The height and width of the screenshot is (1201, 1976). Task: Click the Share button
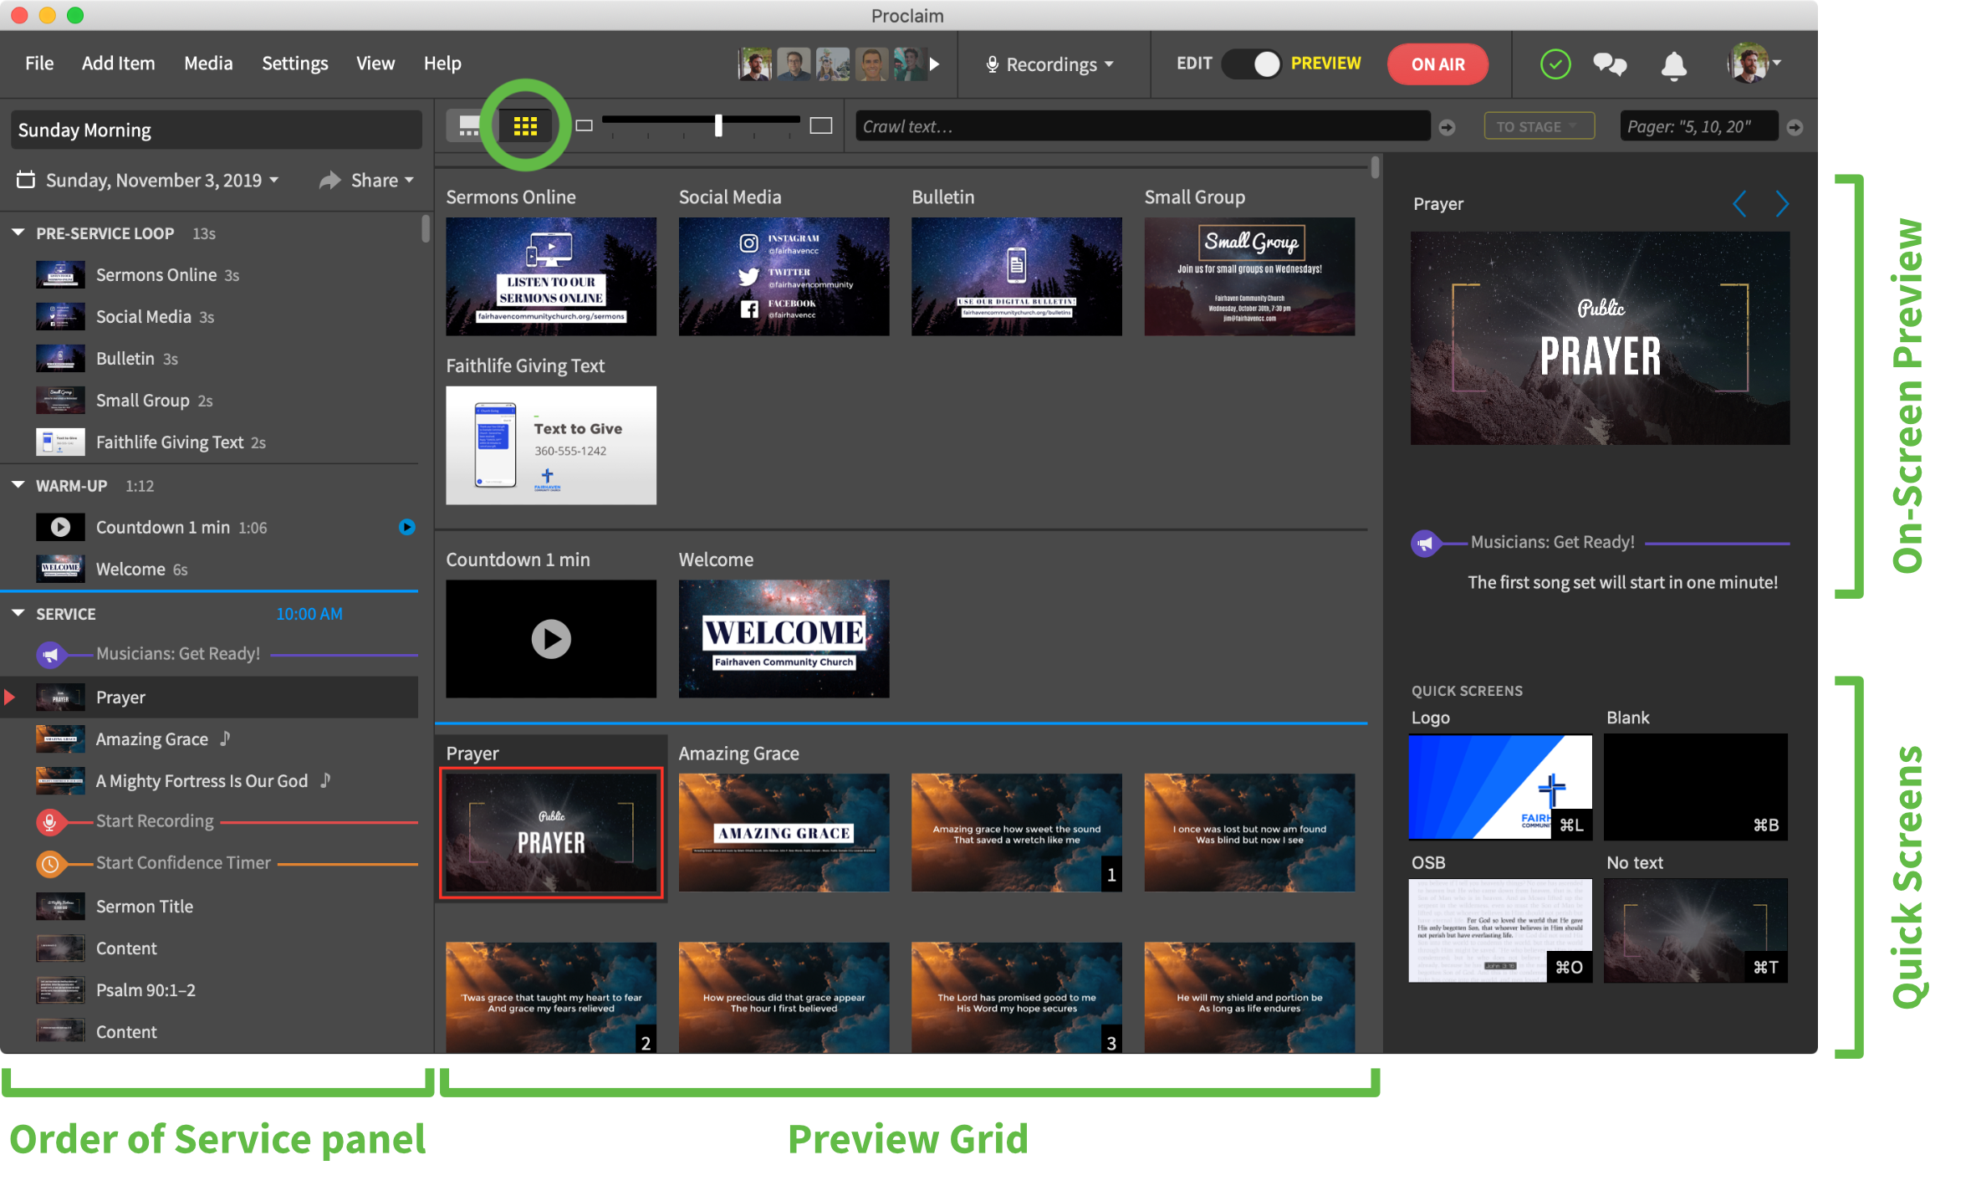coord(367,181)
